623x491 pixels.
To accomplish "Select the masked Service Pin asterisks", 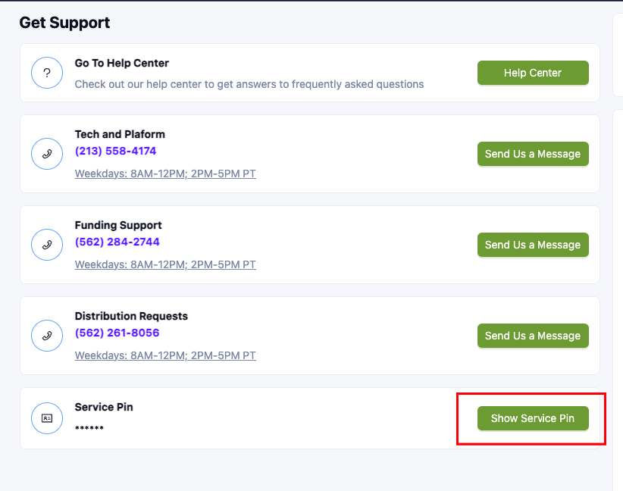I will coord(89,428).
